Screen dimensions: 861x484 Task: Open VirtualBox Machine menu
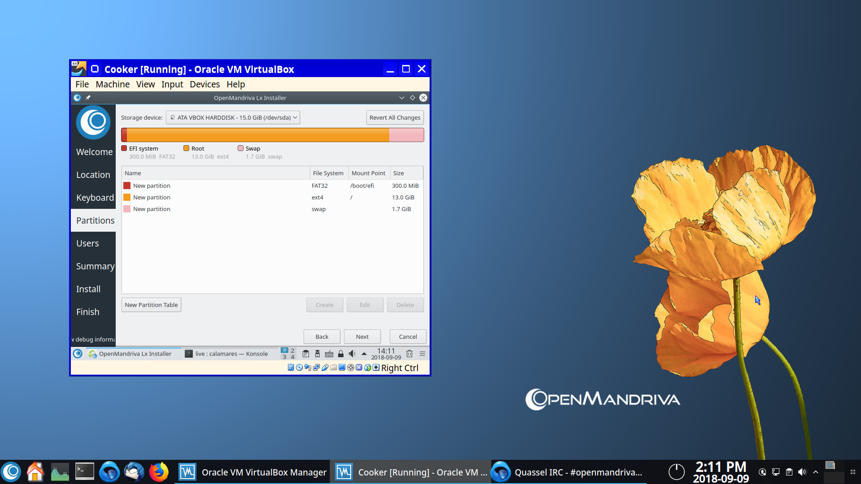tap(113, 84)
